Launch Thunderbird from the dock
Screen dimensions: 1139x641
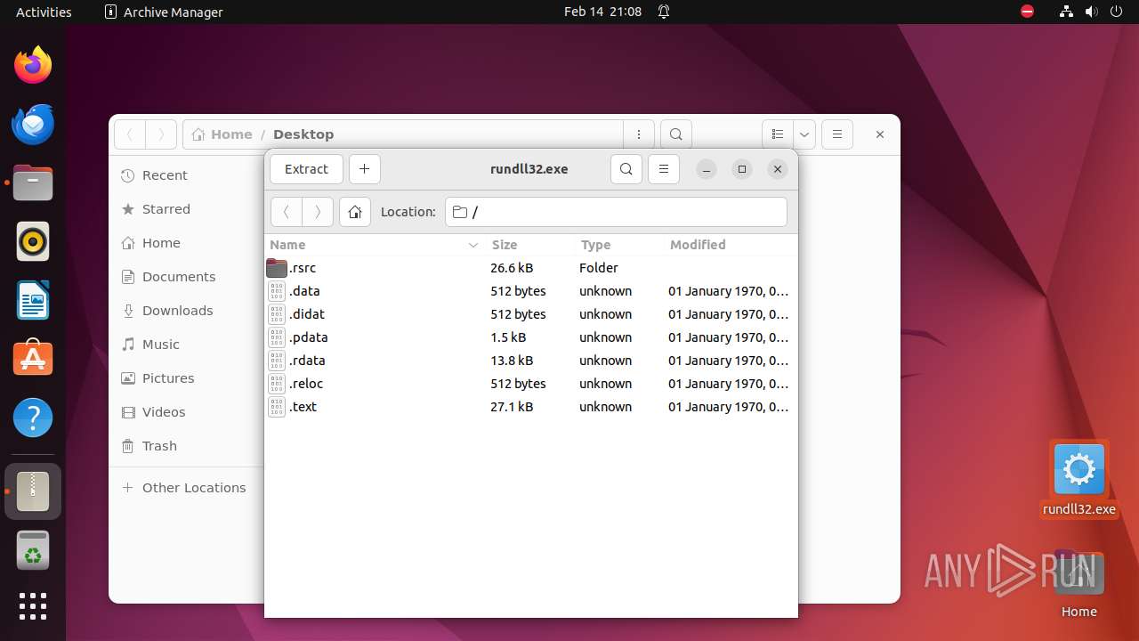[x=33, y=124]
